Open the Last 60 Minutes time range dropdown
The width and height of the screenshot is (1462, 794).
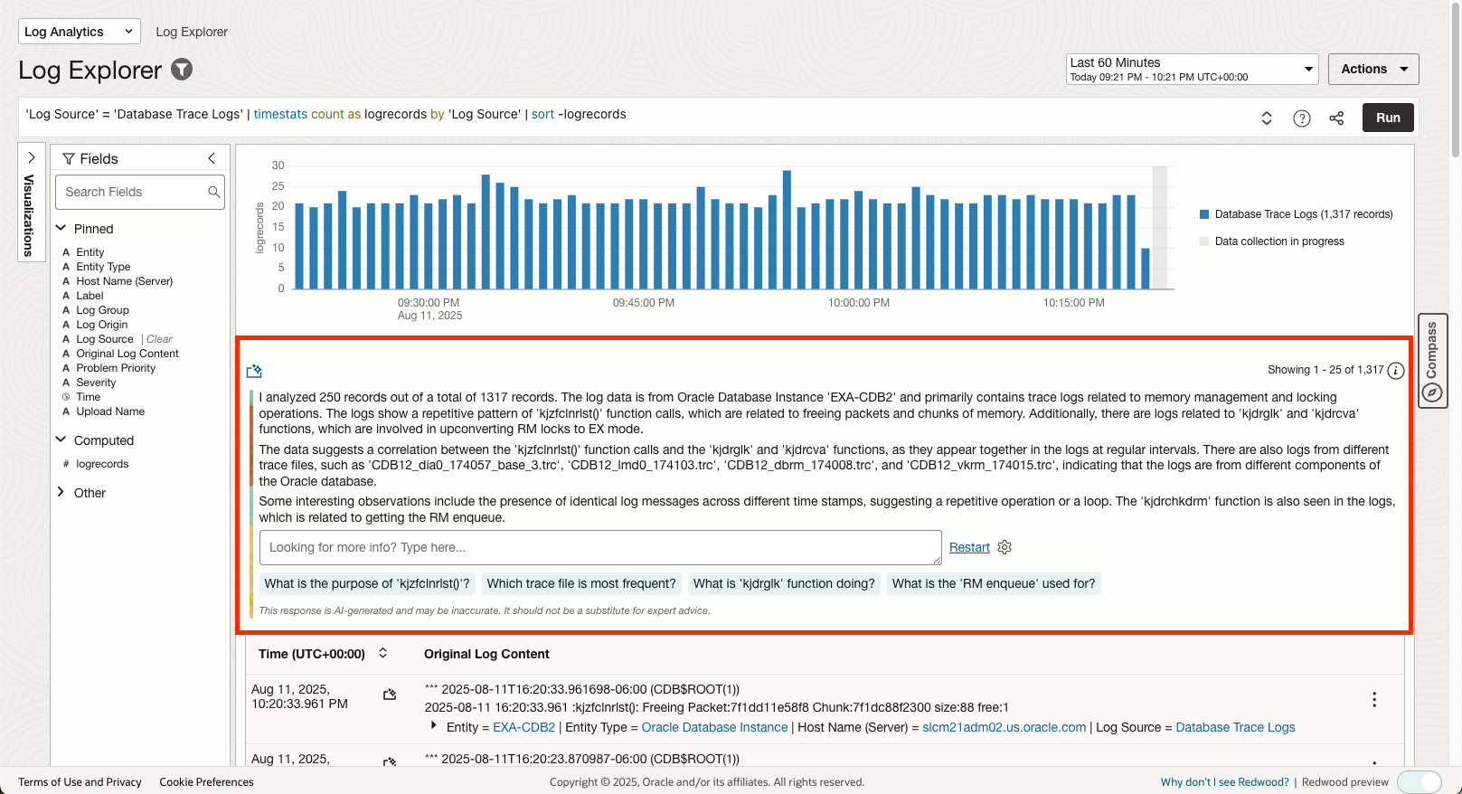[x=1192, y=70]
